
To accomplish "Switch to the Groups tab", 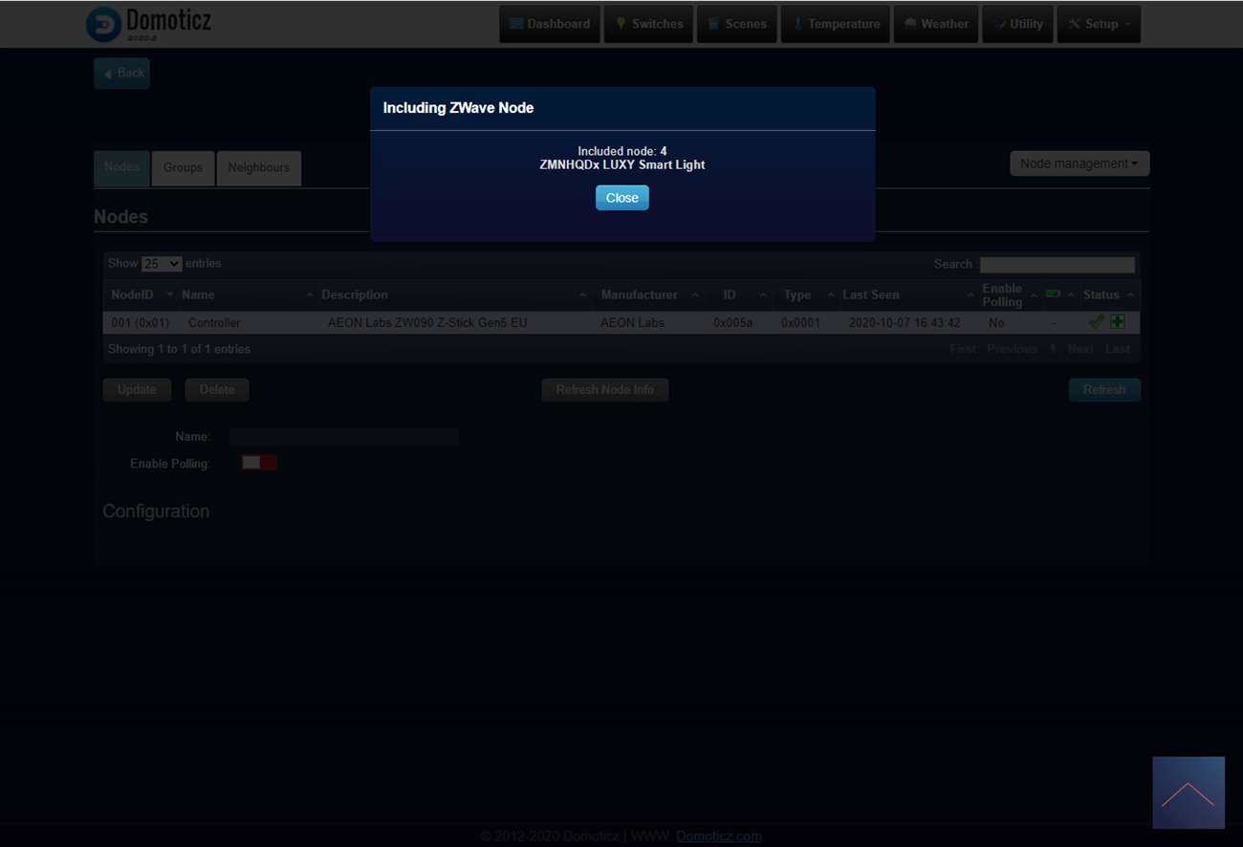I will coord(183,167).
